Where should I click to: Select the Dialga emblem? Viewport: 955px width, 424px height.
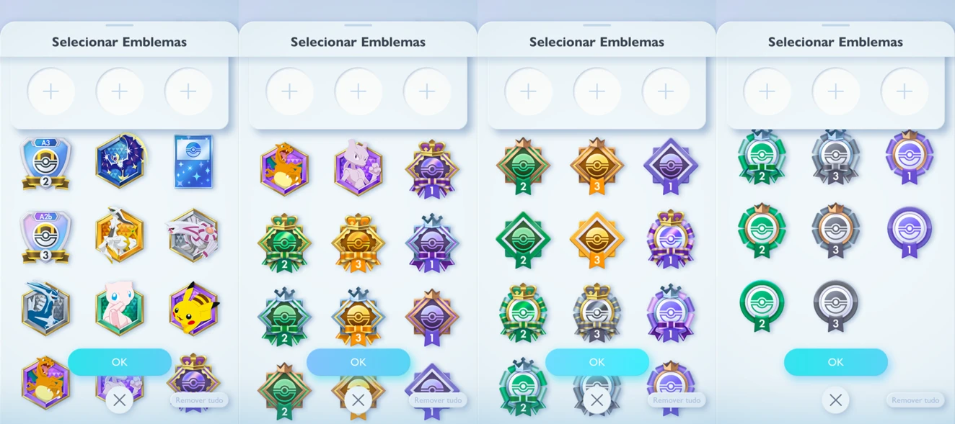[x=45, y=309]
